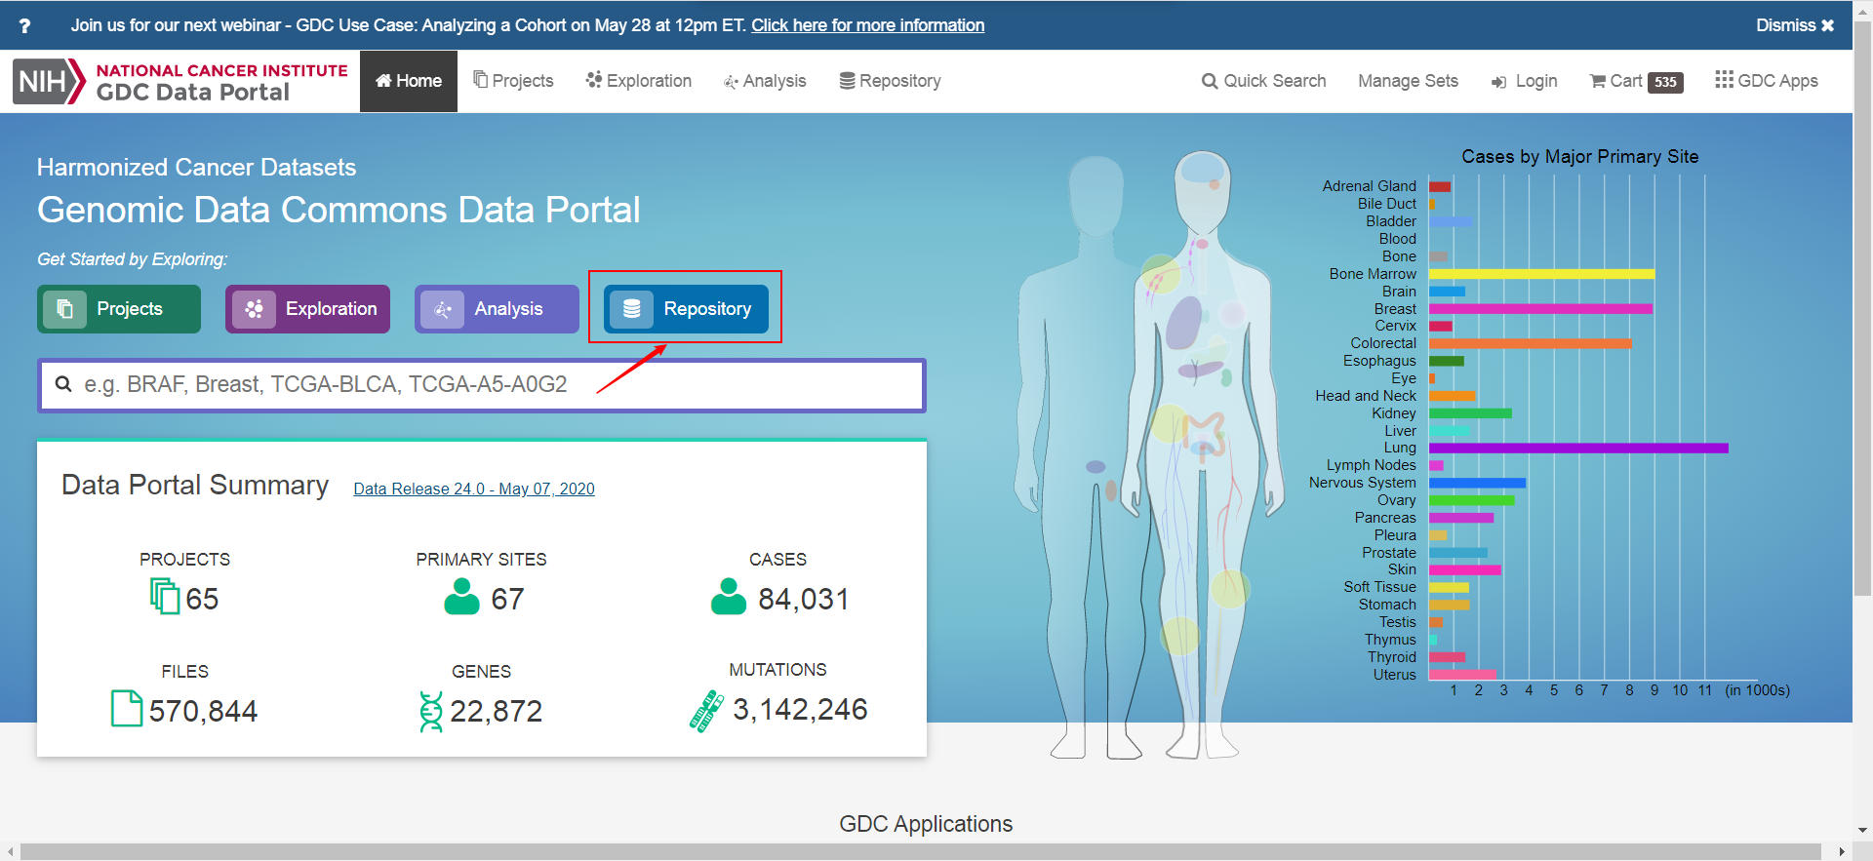Click the Projects count icon beside 65

[x=164, y=596]
